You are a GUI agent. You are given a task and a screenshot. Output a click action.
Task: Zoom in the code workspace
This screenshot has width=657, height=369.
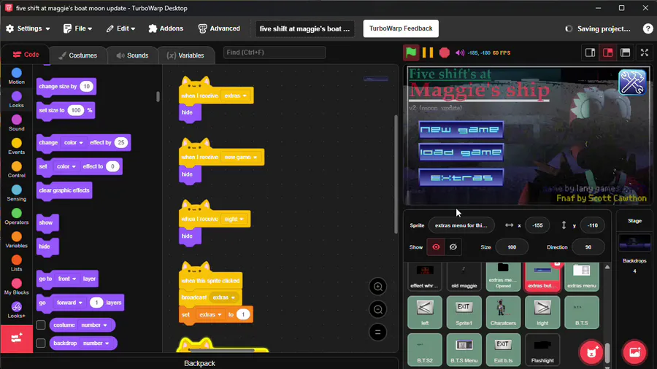(x=377, y=287)
